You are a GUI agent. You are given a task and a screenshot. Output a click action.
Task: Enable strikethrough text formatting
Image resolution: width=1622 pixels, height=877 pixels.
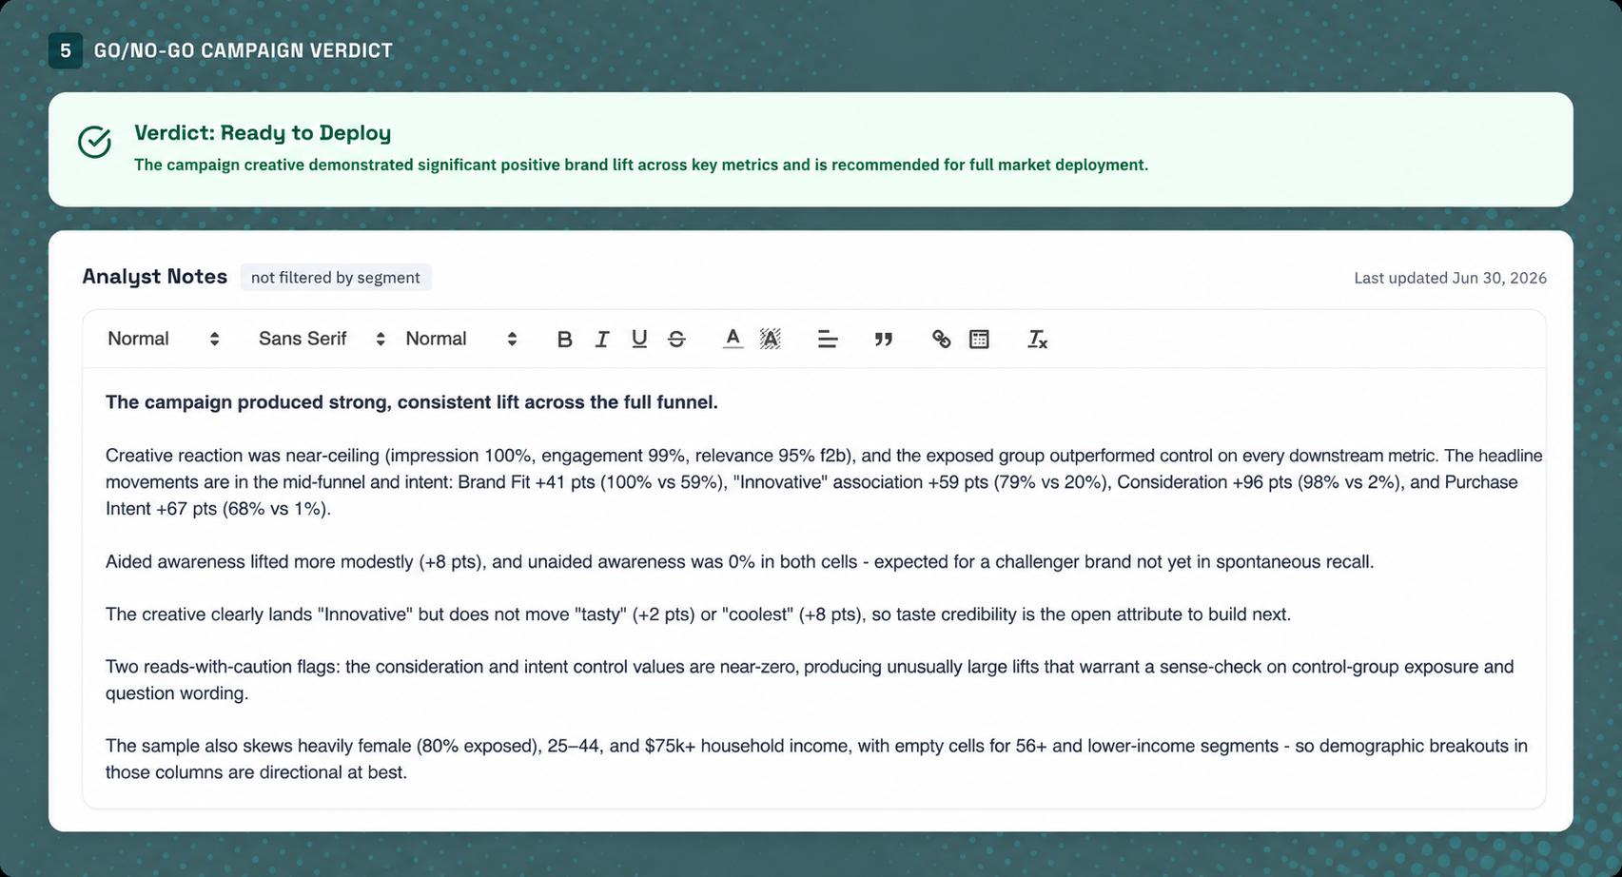click(x=676, y=340)
